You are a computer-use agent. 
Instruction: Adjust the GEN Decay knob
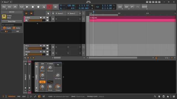tap(42, 68)
